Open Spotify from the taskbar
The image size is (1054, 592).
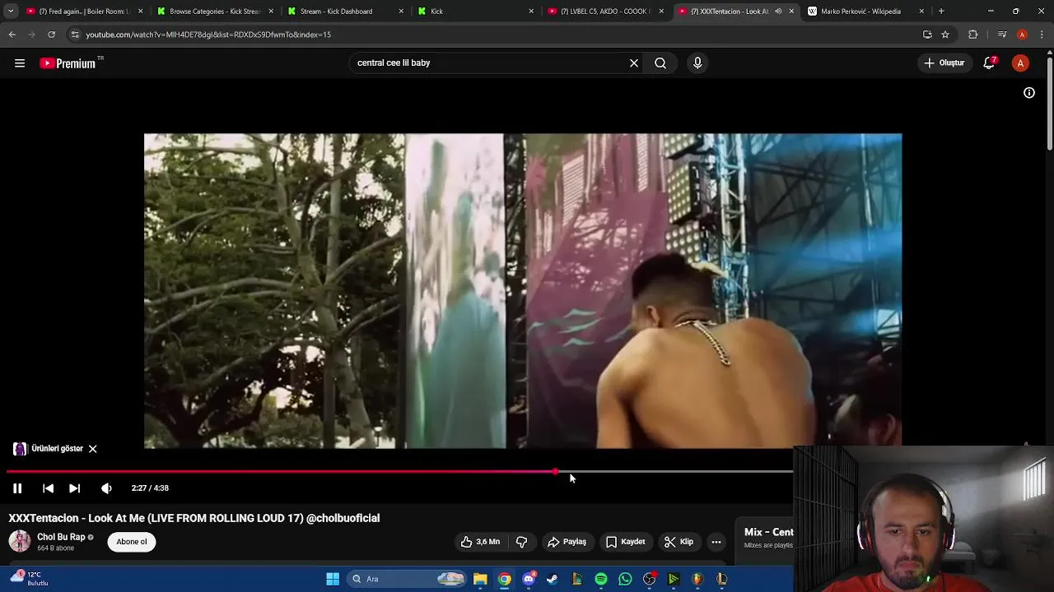[x=601, y=579]
